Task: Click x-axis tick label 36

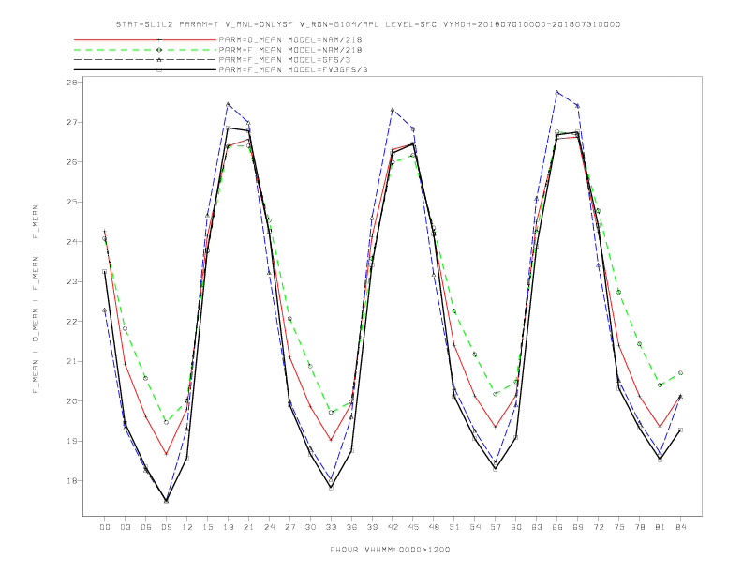Action: [x=351, y=527]
